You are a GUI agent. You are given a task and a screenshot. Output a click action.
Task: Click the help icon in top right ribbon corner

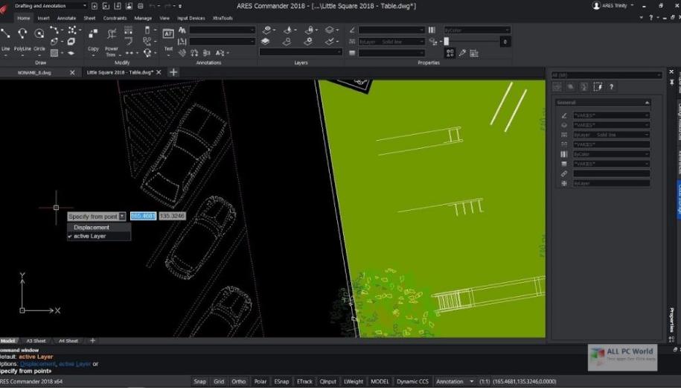650,18
